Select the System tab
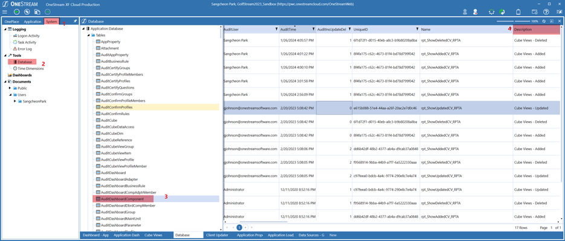The image size is (565, 241). point(51,22)
